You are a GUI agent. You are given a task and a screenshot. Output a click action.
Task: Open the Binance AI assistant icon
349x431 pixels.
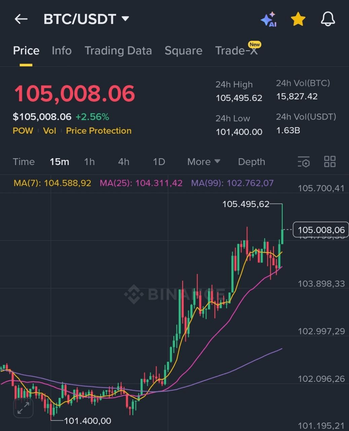269,19
